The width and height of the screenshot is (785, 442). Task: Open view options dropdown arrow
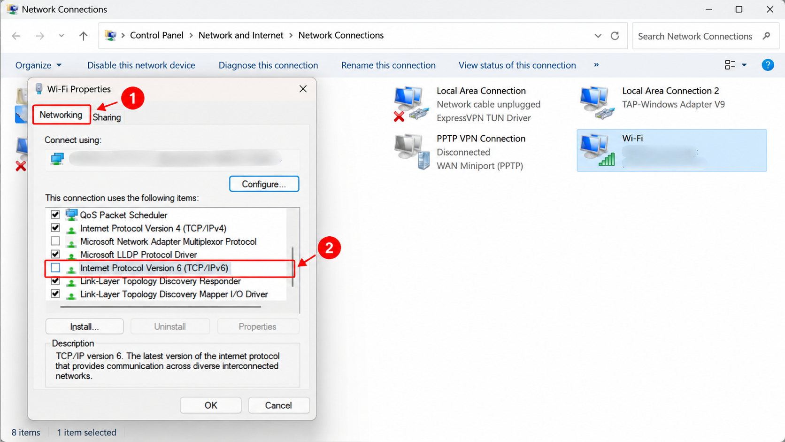click(x=744, y=65)
